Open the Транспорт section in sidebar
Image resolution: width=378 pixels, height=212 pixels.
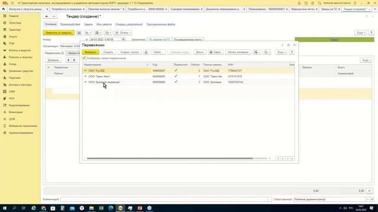[15, 29]
